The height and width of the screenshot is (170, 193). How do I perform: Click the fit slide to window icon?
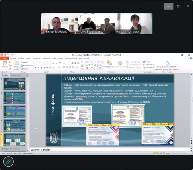[x=191, y=153]
